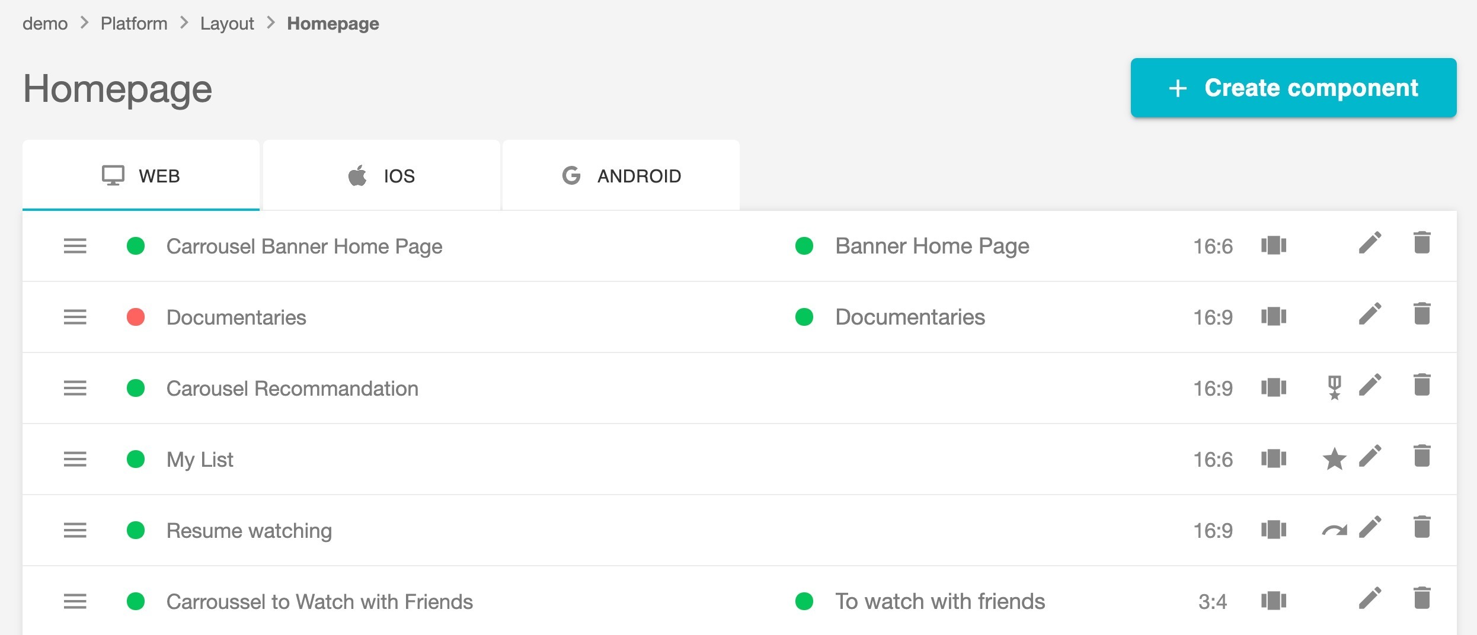The width and height of the screenshot is (1477, 635).
Task: Click carousel layout icon on Banner Home Page row
Action: [x=1274, y=245]
